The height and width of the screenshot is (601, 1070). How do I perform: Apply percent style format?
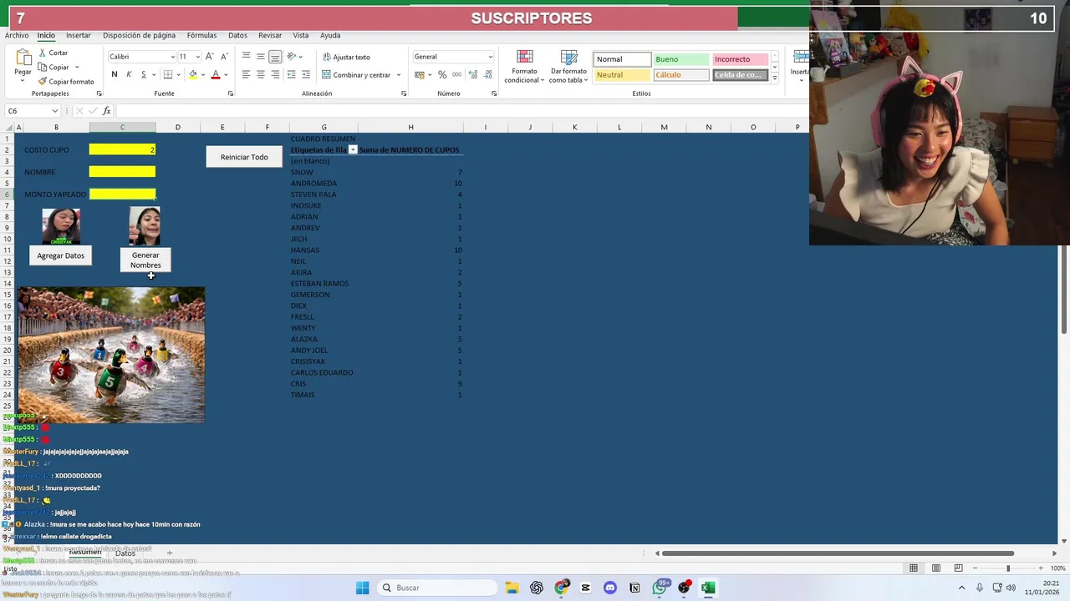[442, 74]
